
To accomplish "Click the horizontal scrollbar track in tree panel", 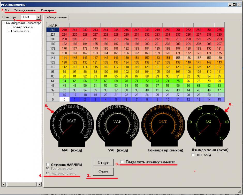I will click(x=22, y=184).
